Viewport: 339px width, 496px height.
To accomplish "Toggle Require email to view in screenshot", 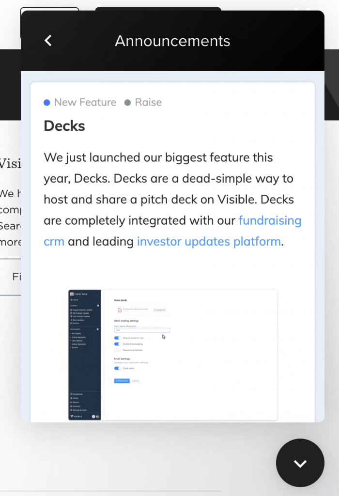I will click(x=118, y=338).
